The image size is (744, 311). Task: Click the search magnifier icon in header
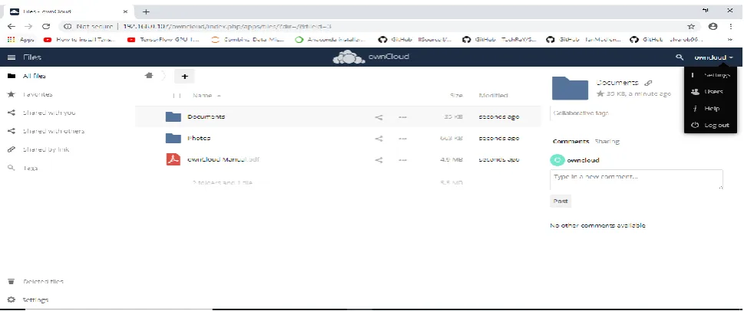[x=680, y=57]
